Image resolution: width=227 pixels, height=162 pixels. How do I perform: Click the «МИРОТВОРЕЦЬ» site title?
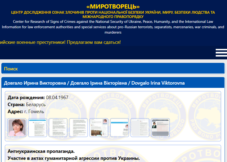pyautogui.click(x=113, y=6)
